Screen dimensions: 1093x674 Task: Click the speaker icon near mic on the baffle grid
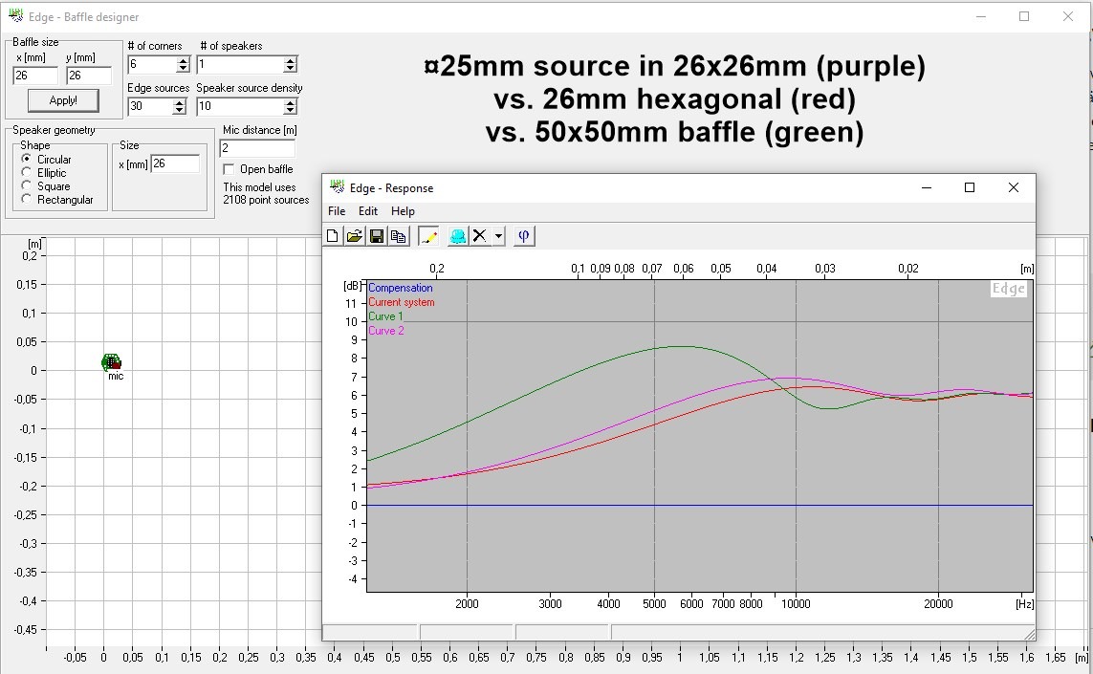pos(112,361)
